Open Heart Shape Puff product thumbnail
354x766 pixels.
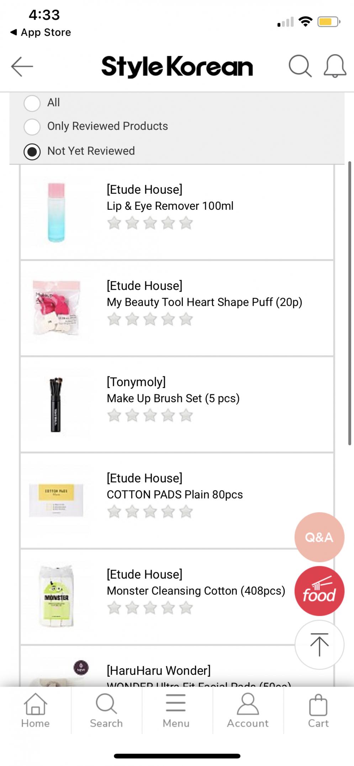[57, 308]
